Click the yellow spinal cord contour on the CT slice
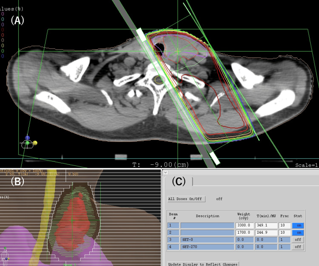 pos(159,80)
